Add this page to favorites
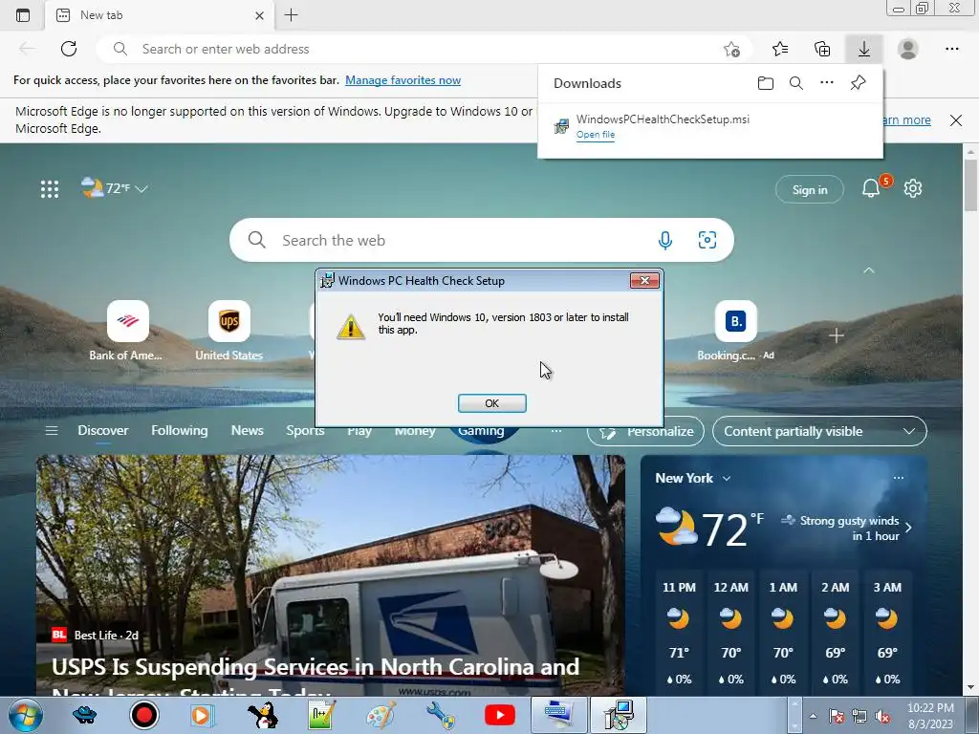979x734 pixels. 731,50
